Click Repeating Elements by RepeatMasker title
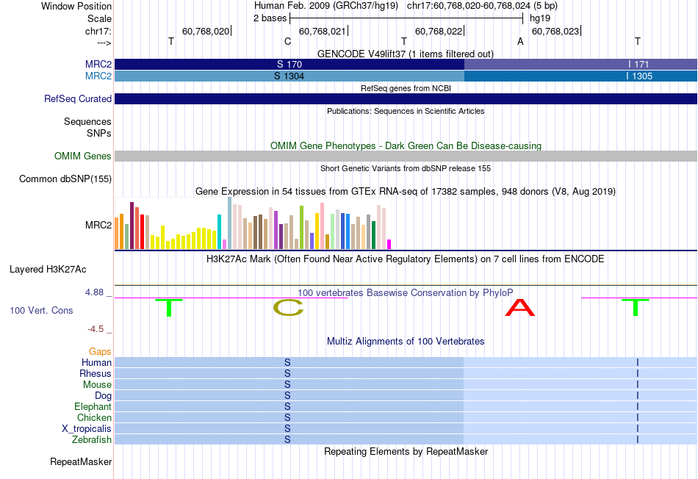This screenshot has height=479, width=698. click(406, 451)
